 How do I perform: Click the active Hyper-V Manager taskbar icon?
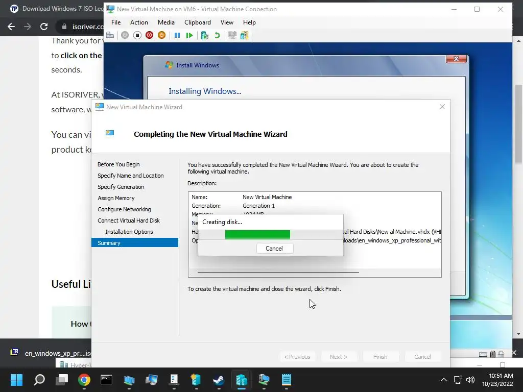click(242, 380)
